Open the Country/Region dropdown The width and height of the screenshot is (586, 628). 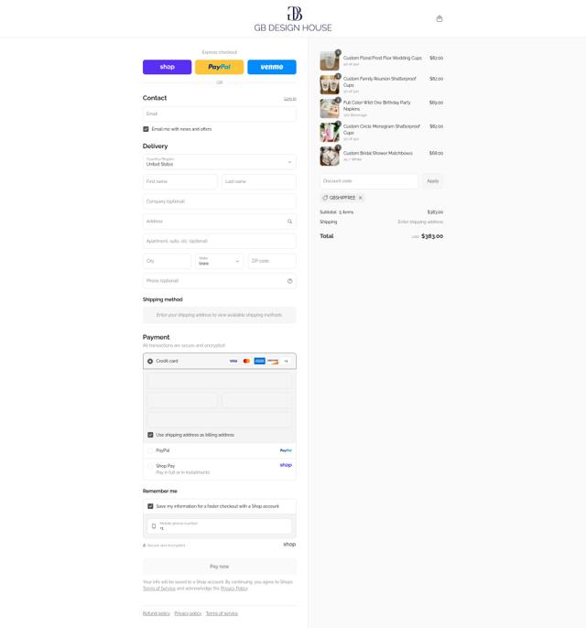[x=220, y=162]
